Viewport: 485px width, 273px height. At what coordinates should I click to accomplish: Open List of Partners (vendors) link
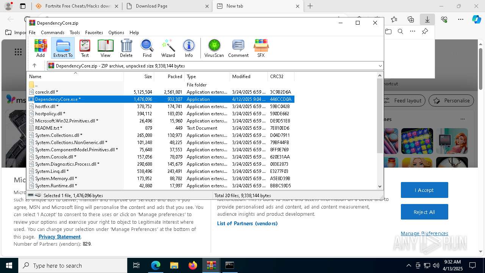[x=247, y=223]
